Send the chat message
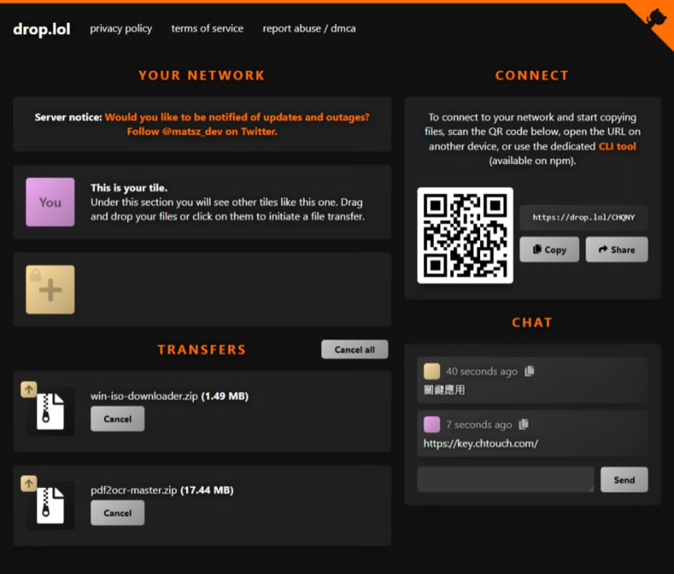This screenshot has height=574, width=674. (624, 480)
